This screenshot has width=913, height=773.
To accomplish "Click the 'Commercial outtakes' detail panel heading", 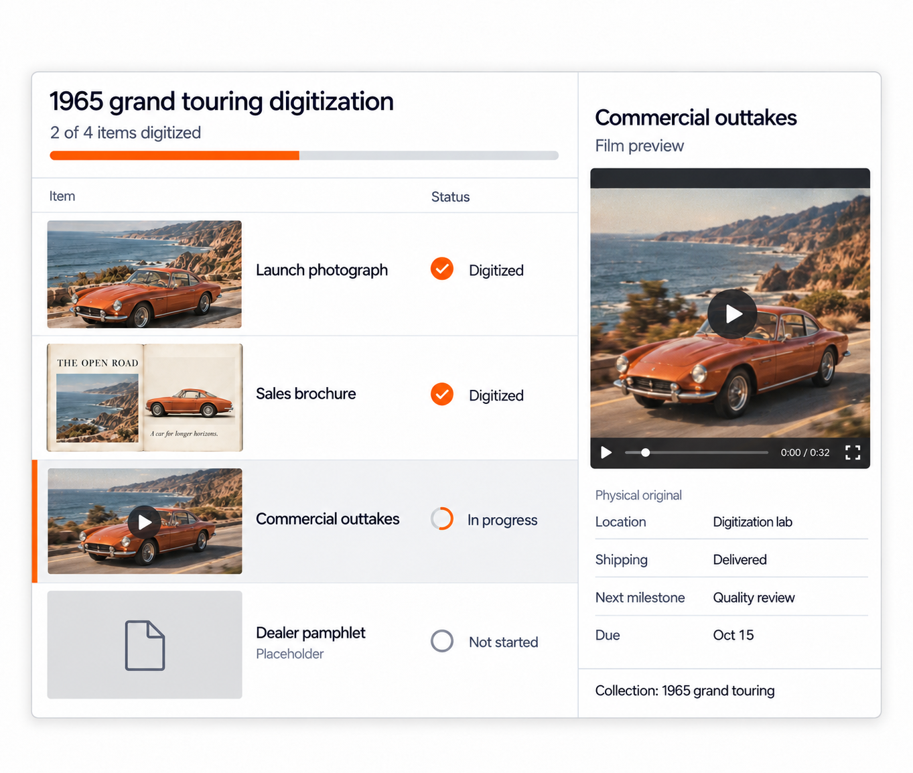I will [696, 118].
